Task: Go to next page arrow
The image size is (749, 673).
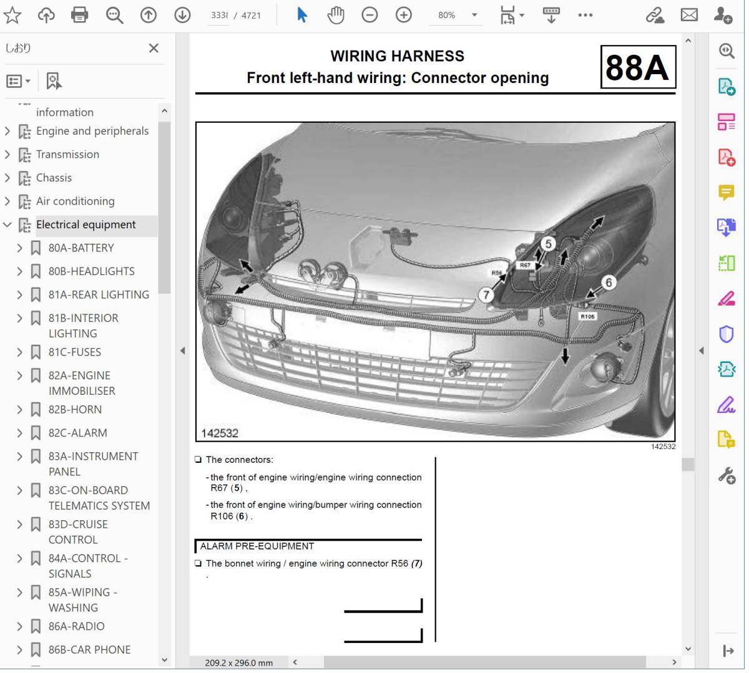Action: (x=182, y=15)
